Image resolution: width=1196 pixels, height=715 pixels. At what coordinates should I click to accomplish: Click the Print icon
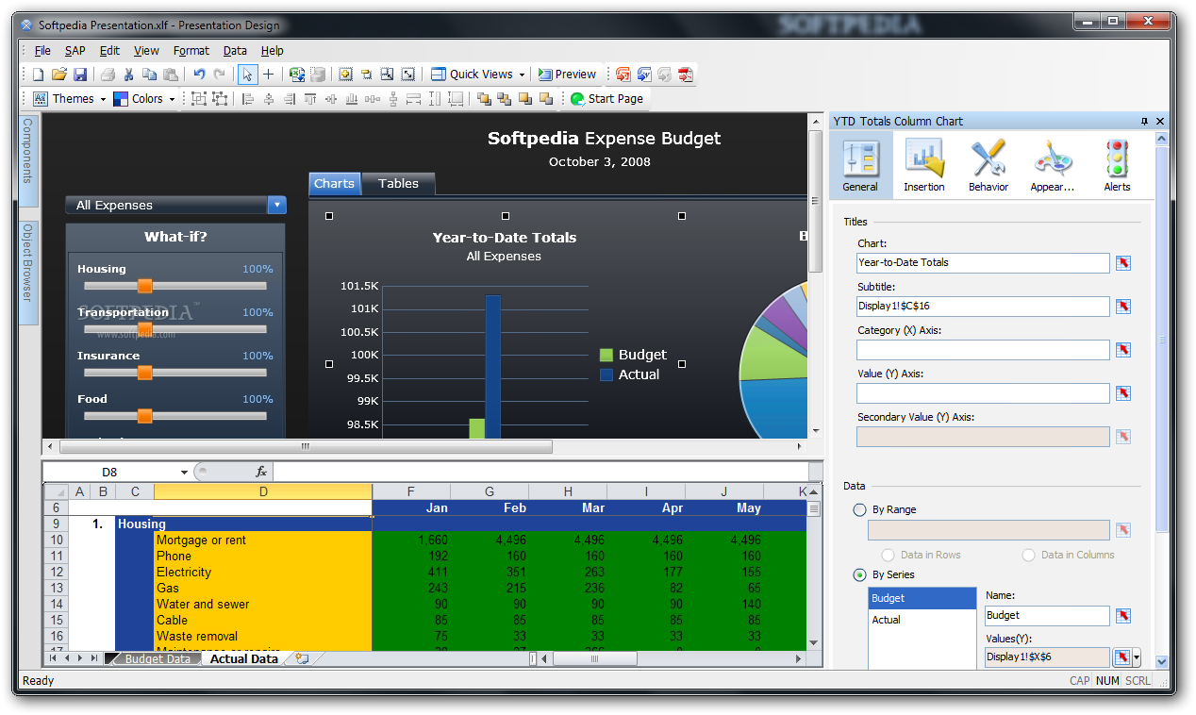[x=108, y=75]
